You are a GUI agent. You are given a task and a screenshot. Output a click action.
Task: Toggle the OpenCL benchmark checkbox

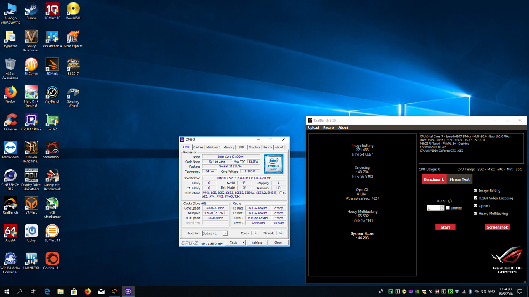476,205
